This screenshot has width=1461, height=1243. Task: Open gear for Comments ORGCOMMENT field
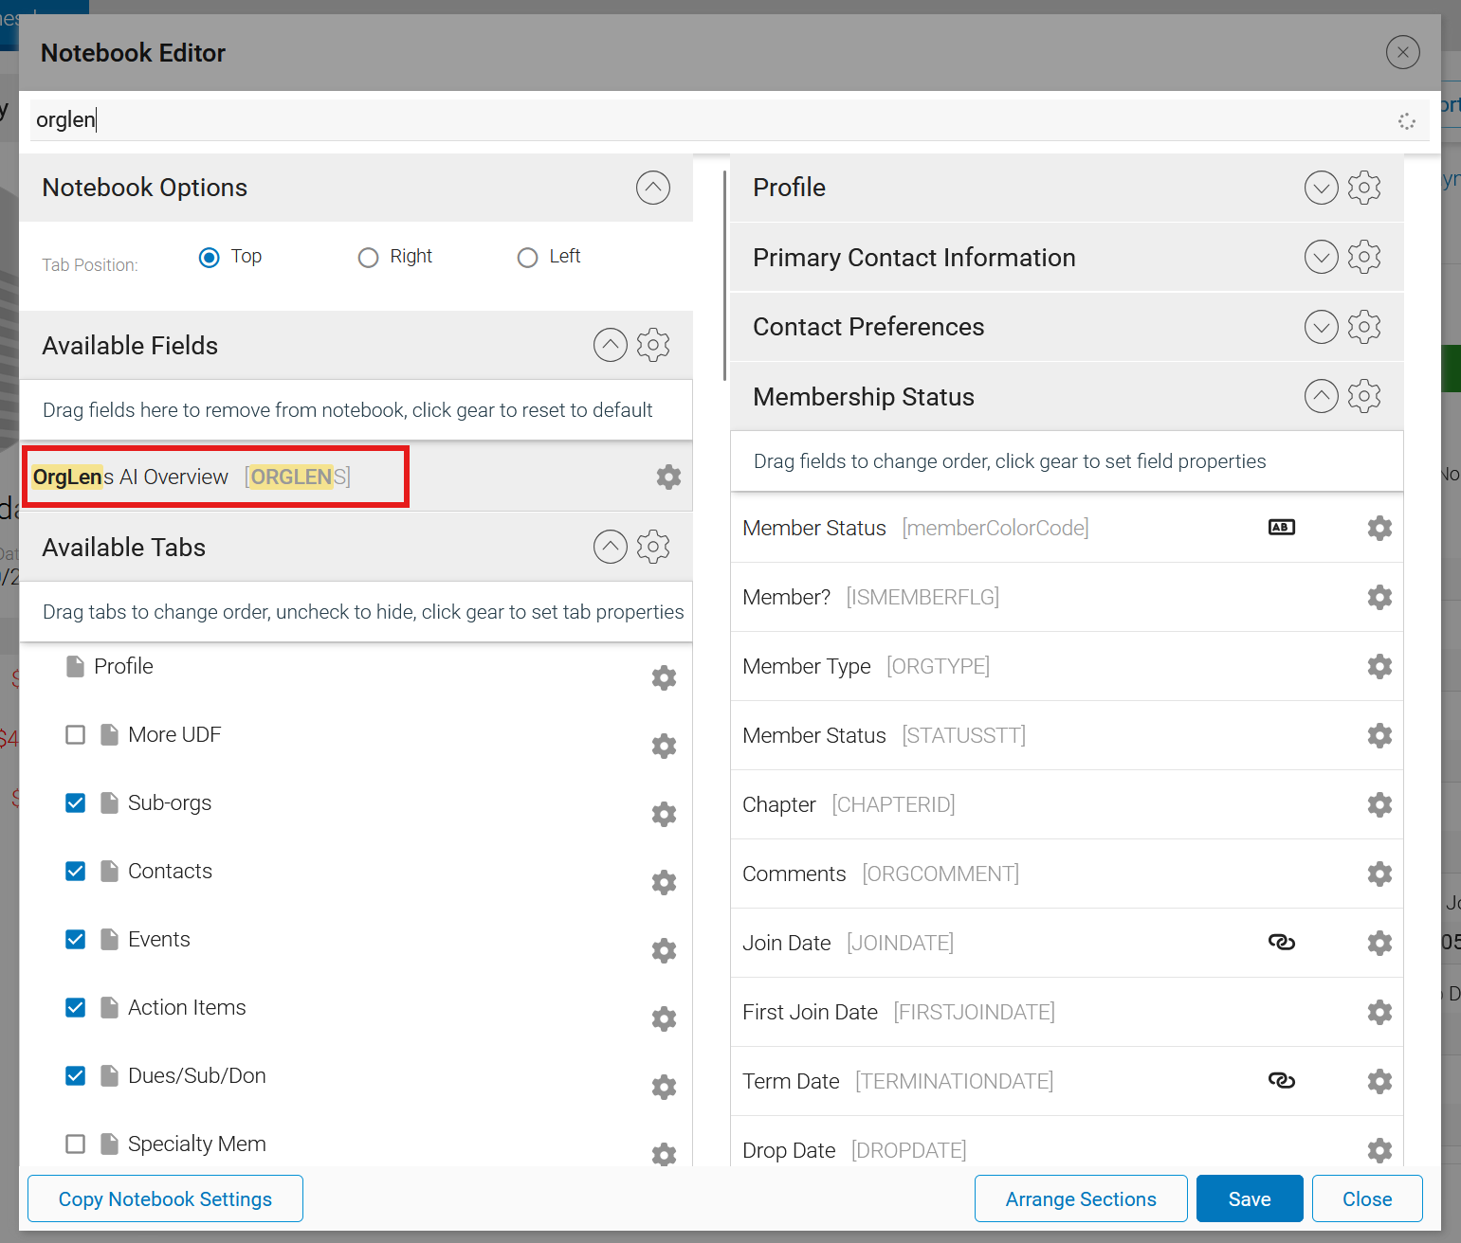click(1379, 874)
